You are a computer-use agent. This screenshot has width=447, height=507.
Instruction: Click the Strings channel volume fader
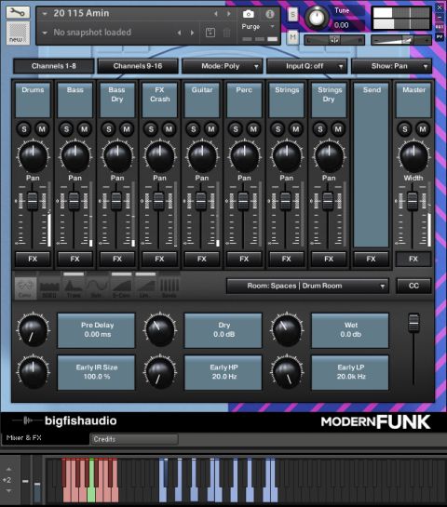tap(286, 201)
